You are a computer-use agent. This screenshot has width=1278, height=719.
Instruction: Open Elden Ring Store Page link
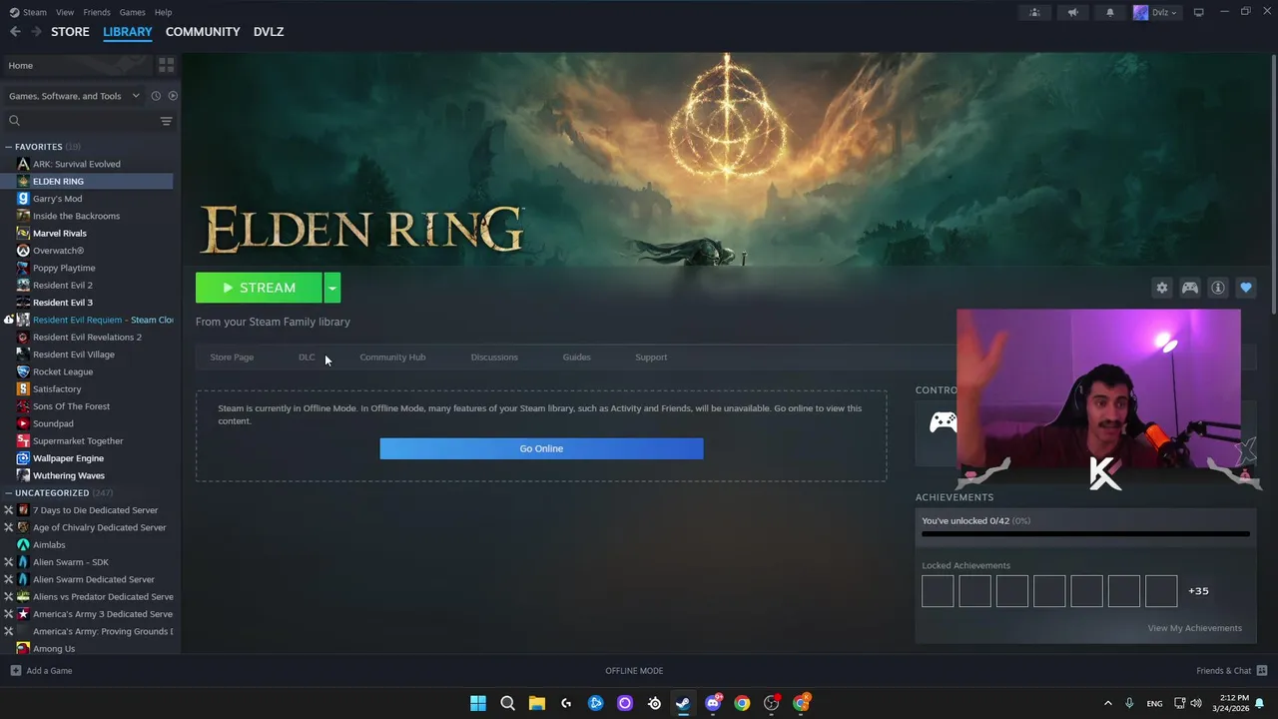point(232,358)
